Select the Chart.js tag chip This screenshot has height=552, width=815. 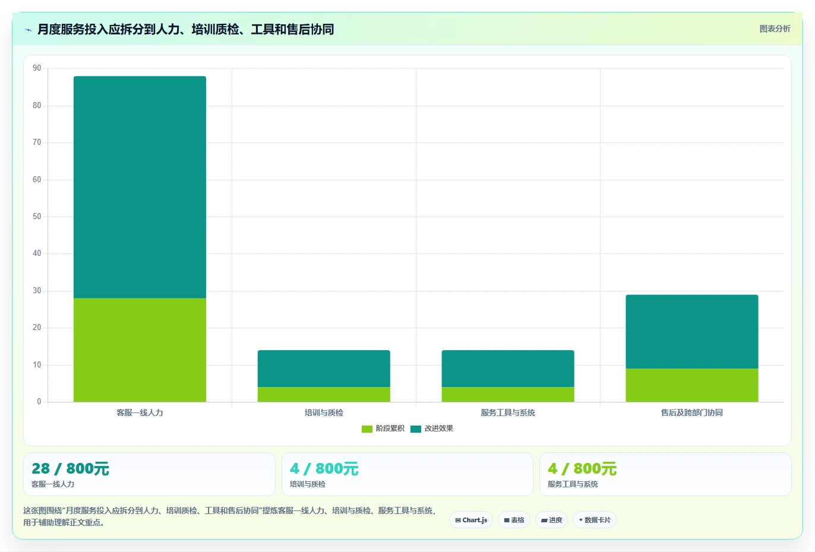[471, 520]
